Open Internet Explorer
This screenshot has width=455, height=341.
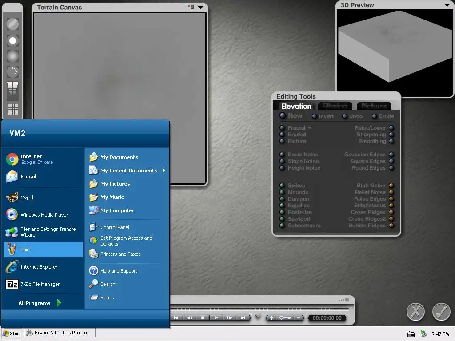click(x=44, y=267)
